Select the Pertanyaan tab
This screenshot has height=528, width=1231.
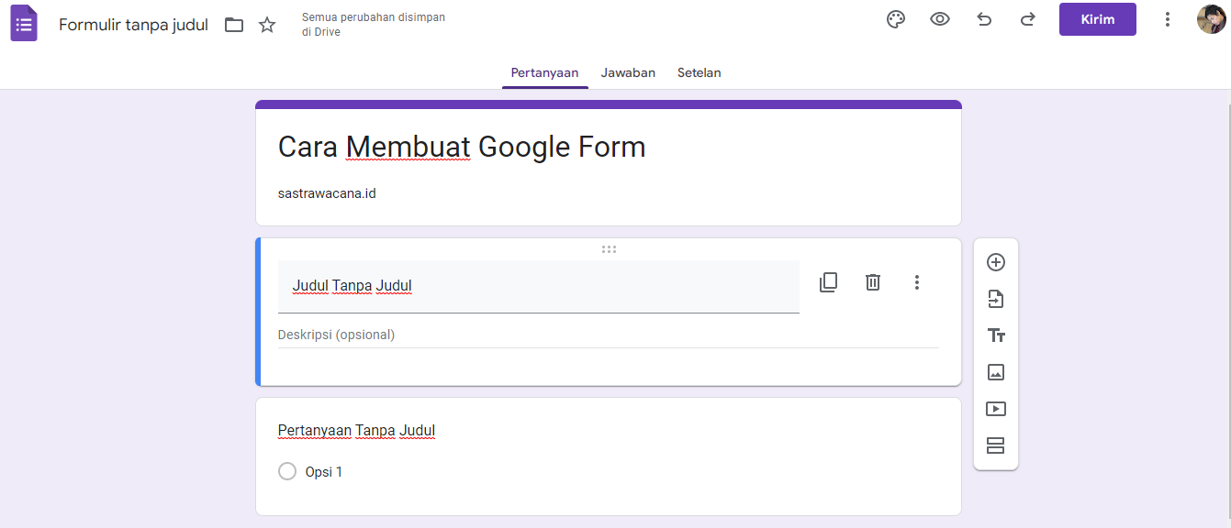[x=544, y=72]
